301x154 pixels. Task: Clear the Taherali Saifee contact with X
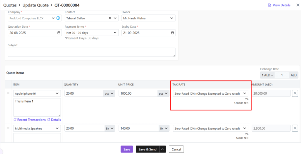tap(110, 18)
